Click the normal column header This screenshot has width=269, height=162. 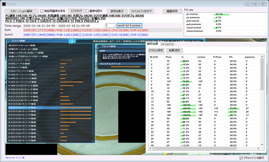click(201, 57)
